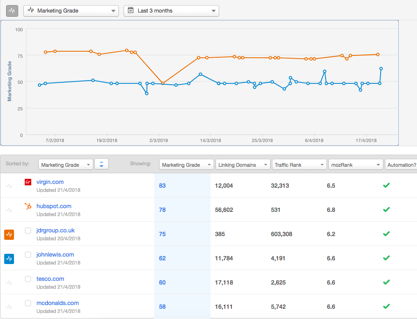Screen dimensions: 417x319
Task: Open the johnlewis.com link
Action: pyautogui.click(x=55, y=254)
